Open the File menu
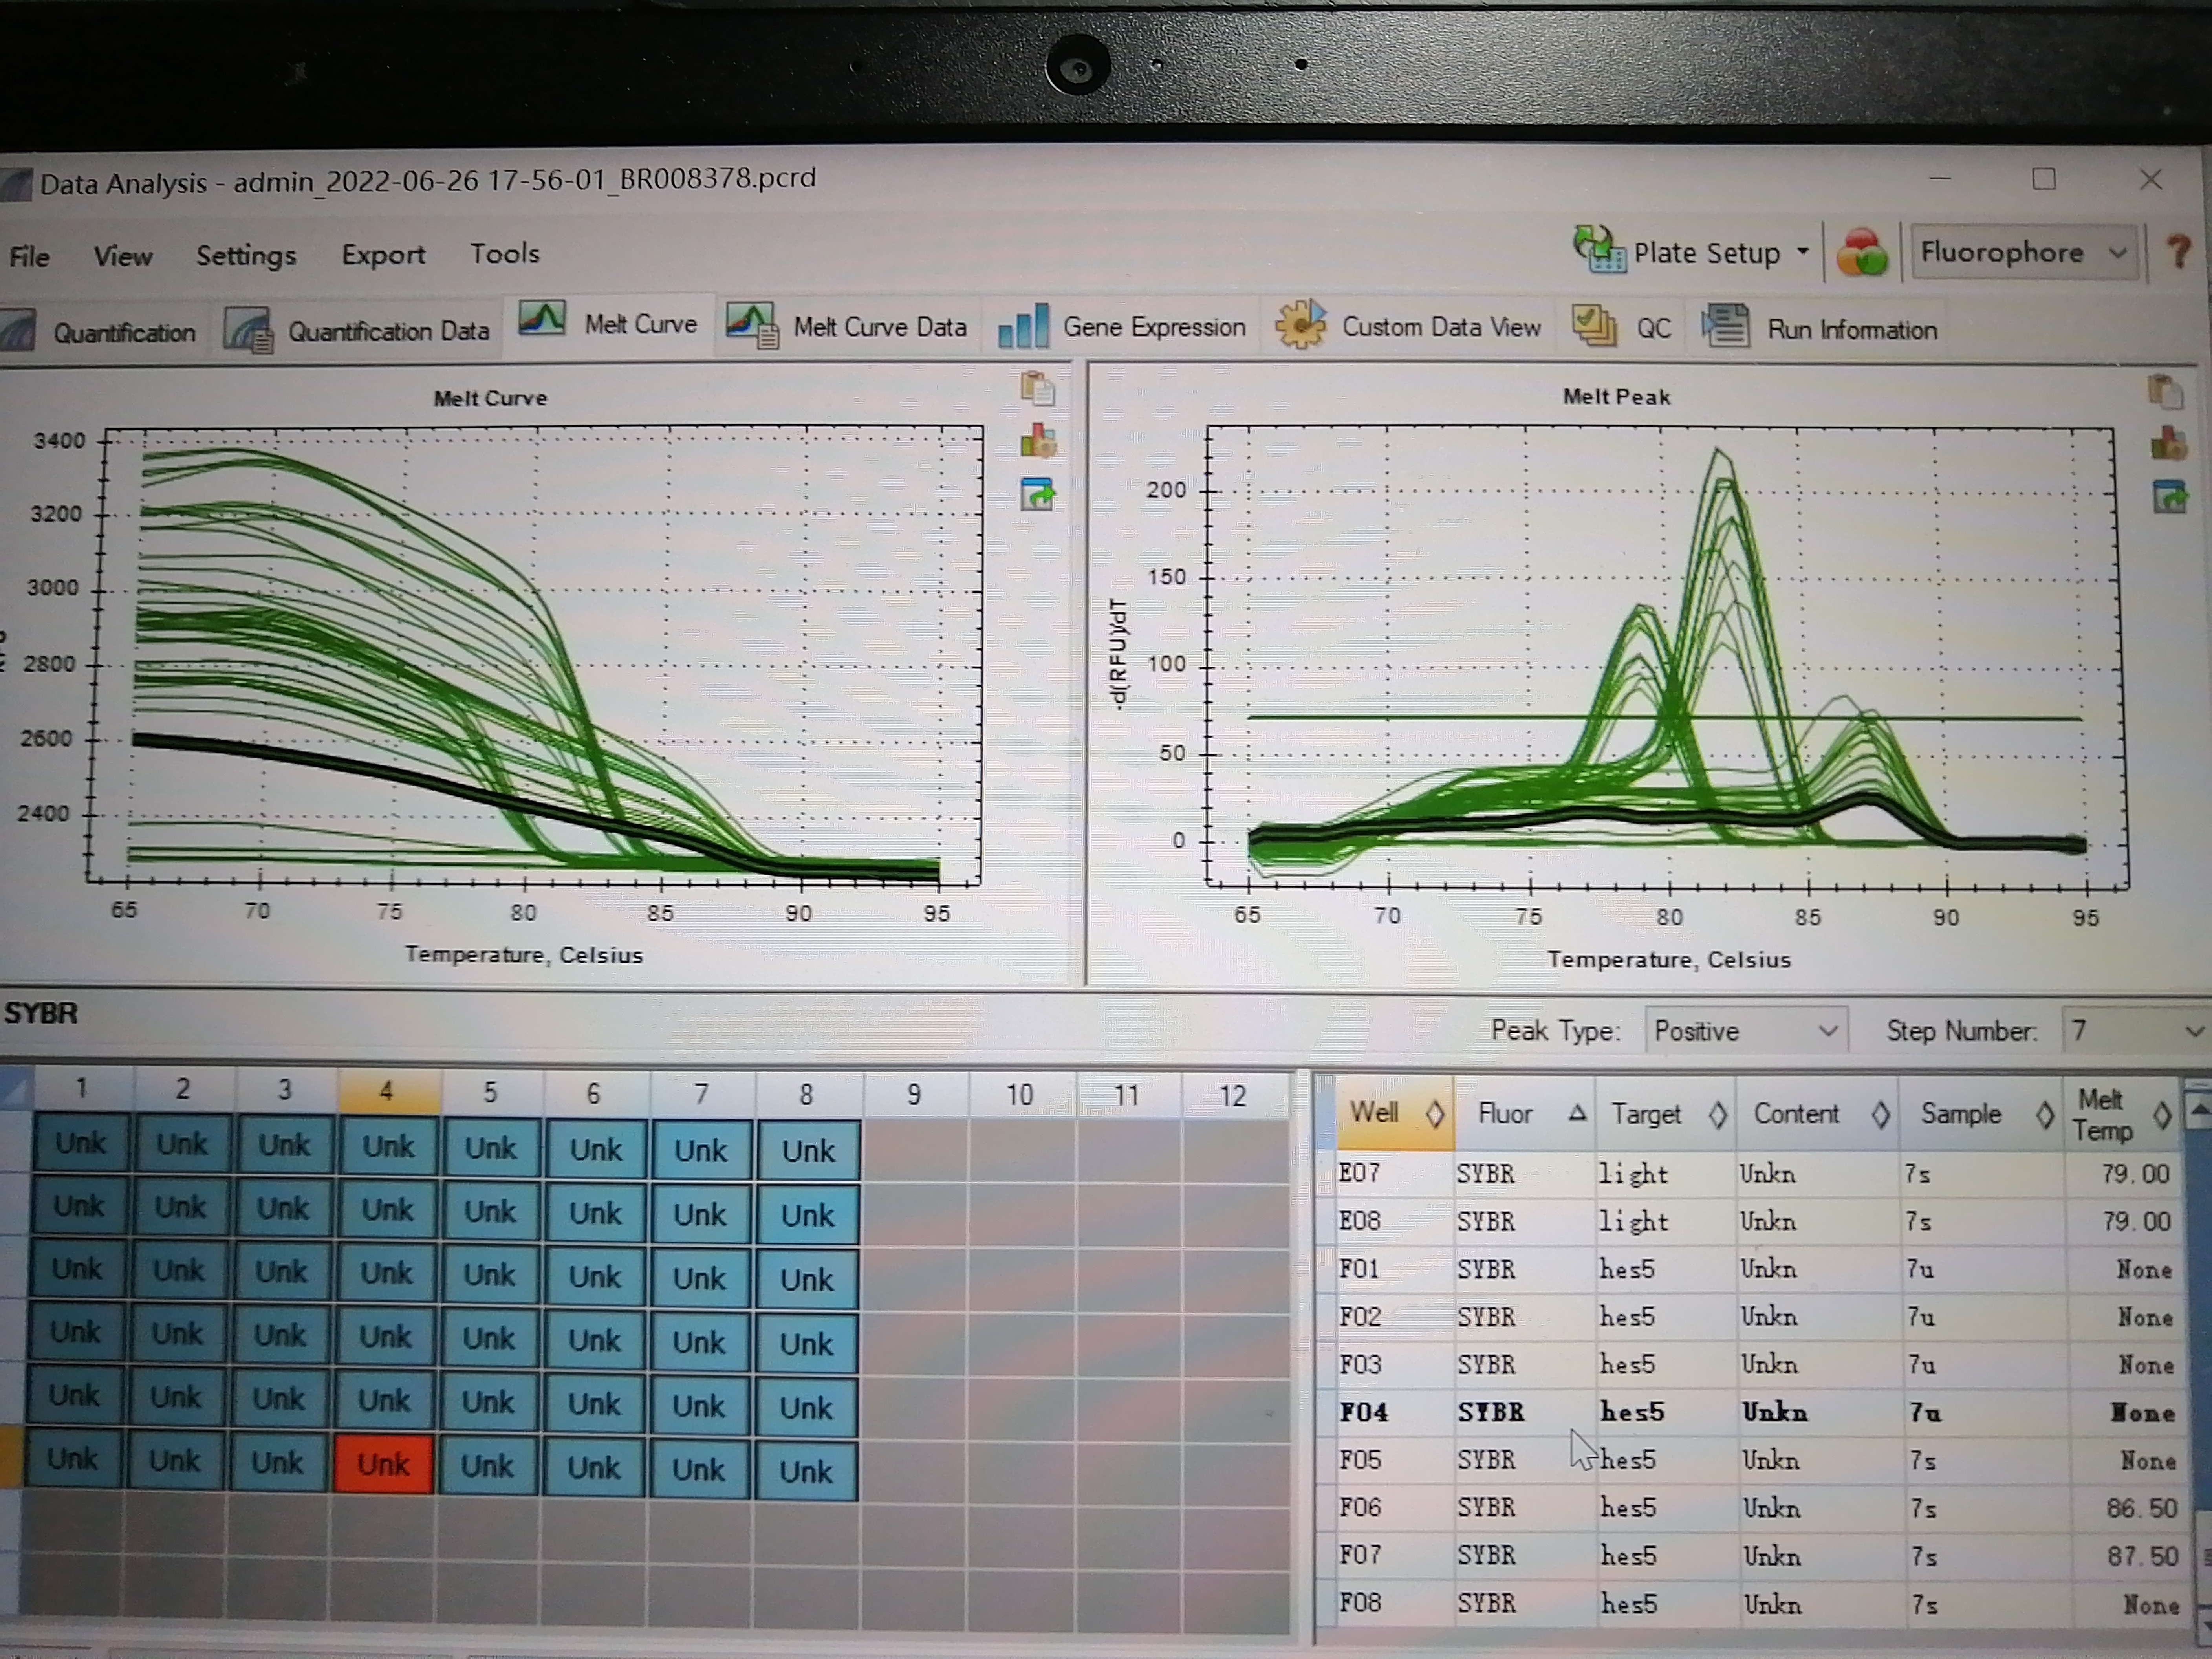 [29, 257]
